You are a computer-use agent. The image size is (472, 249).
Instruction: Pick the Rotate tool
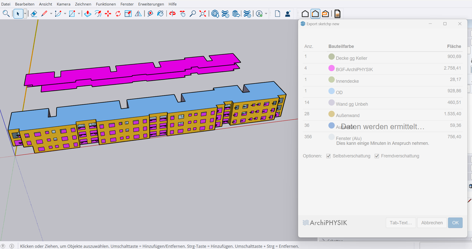(118, 14)
